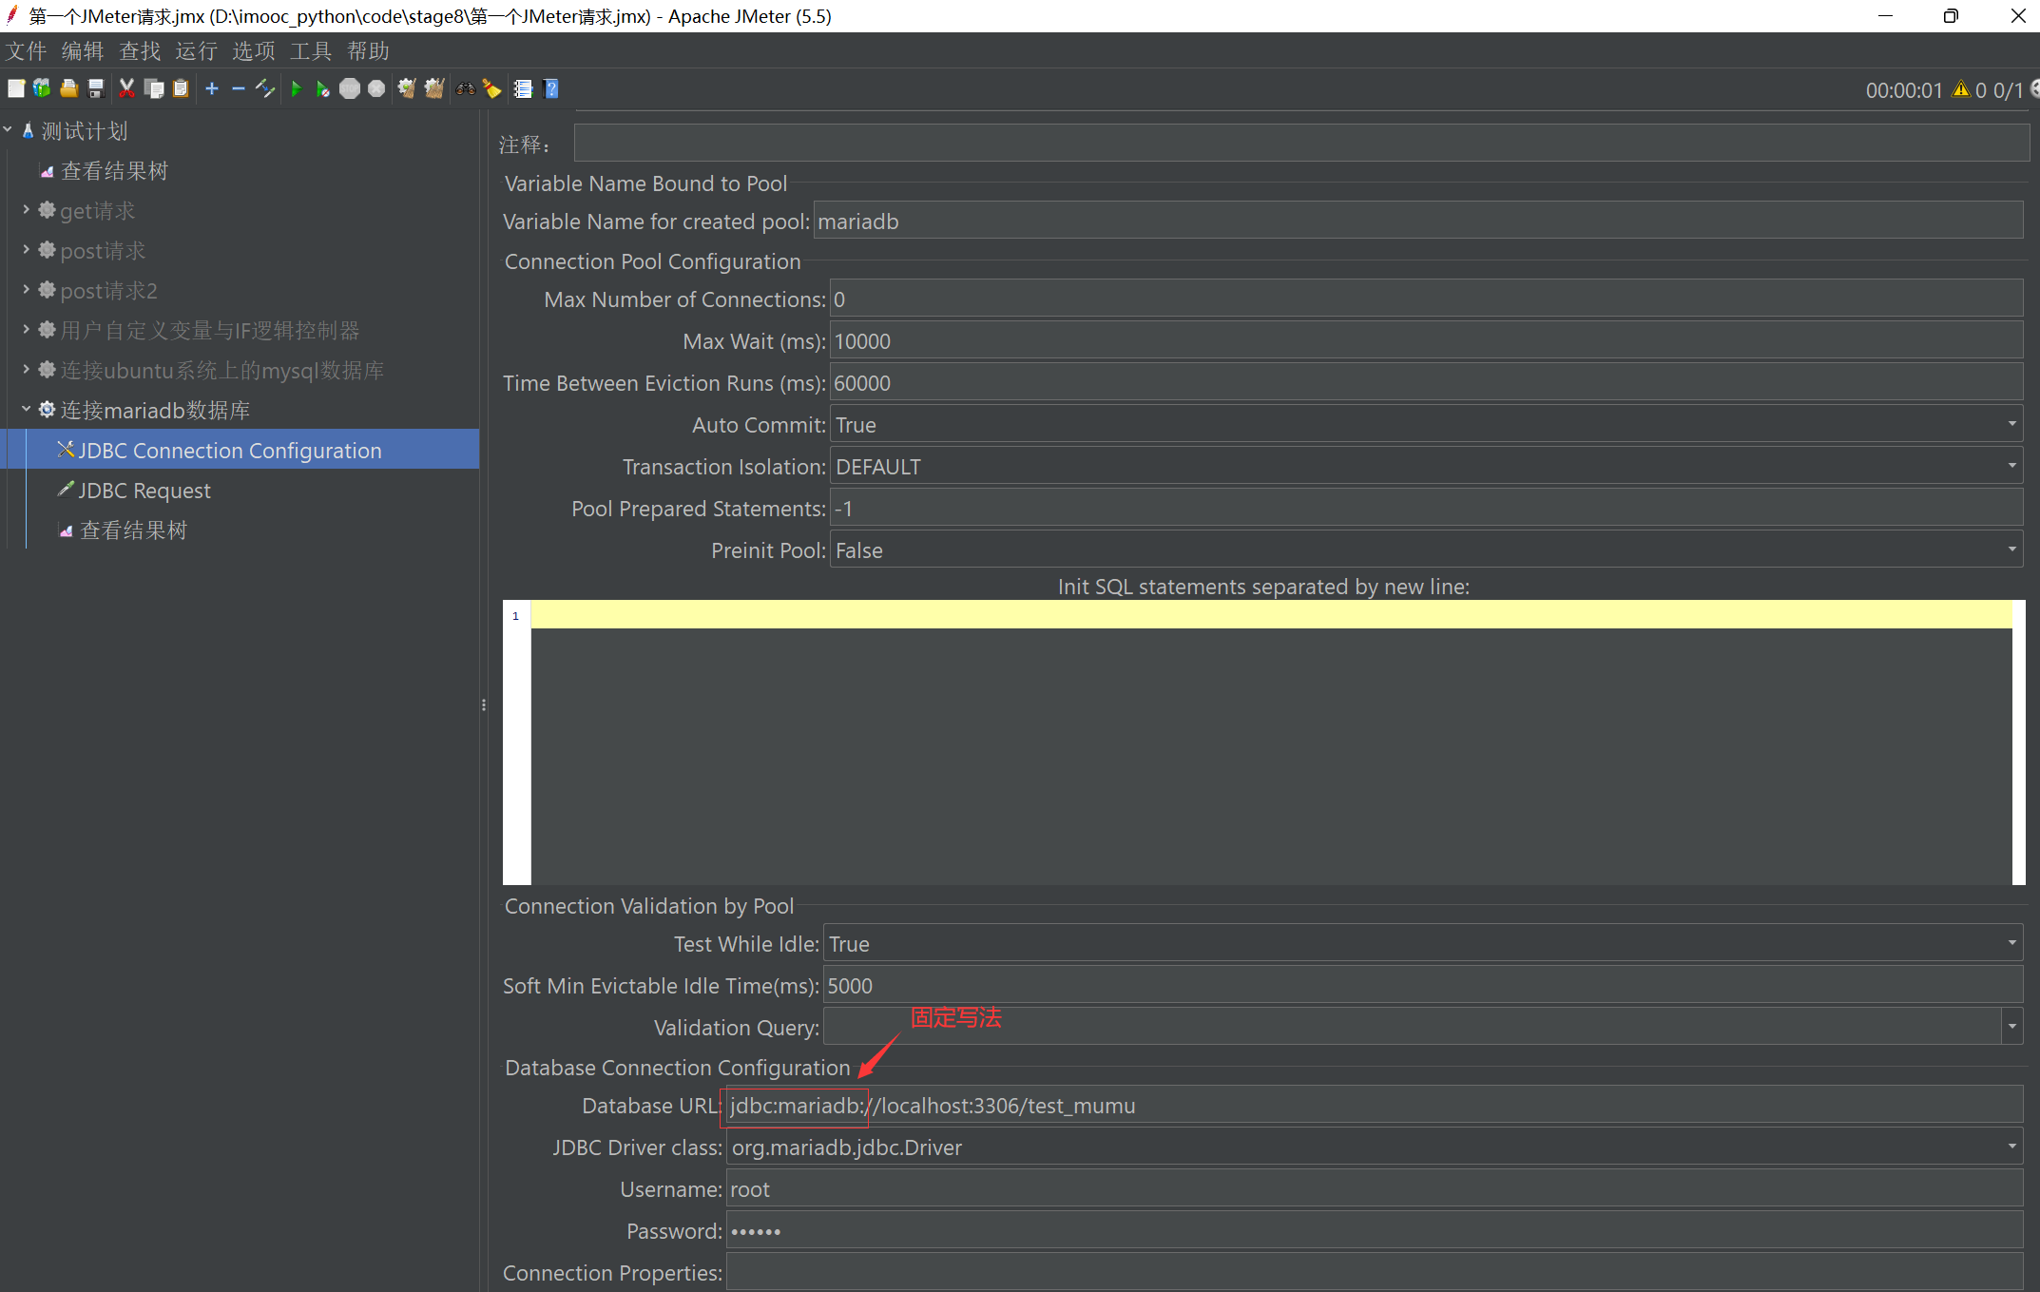Open the Transaction Isolation combo box

point(2011,467)
